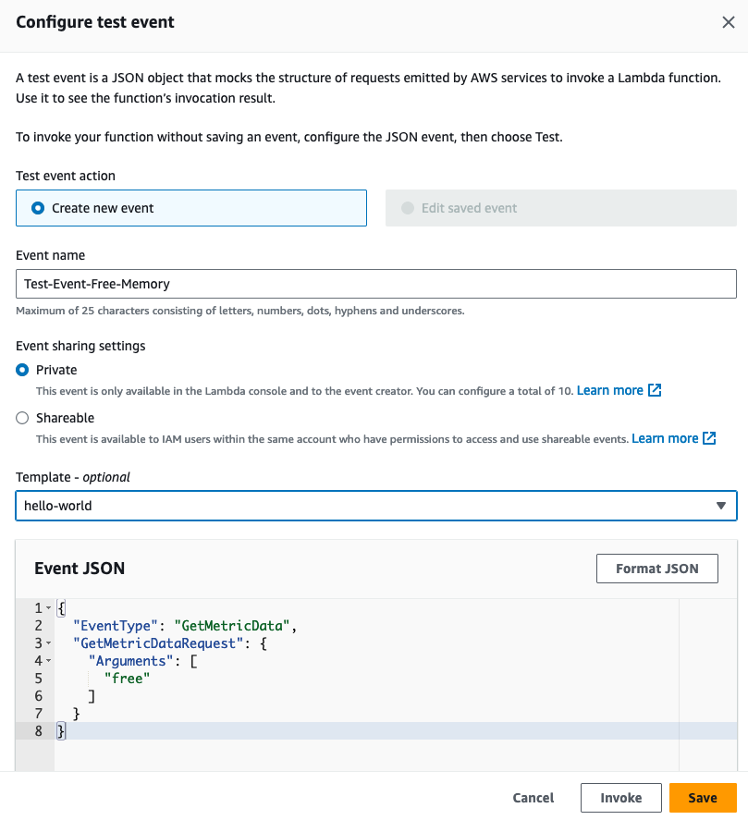The image size is (748, 820).
Task: Select Create new event option
Action: tap(190, 208)
